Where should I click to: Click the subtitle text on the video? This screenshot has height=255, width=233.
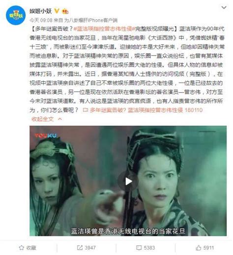click(128, 231)
